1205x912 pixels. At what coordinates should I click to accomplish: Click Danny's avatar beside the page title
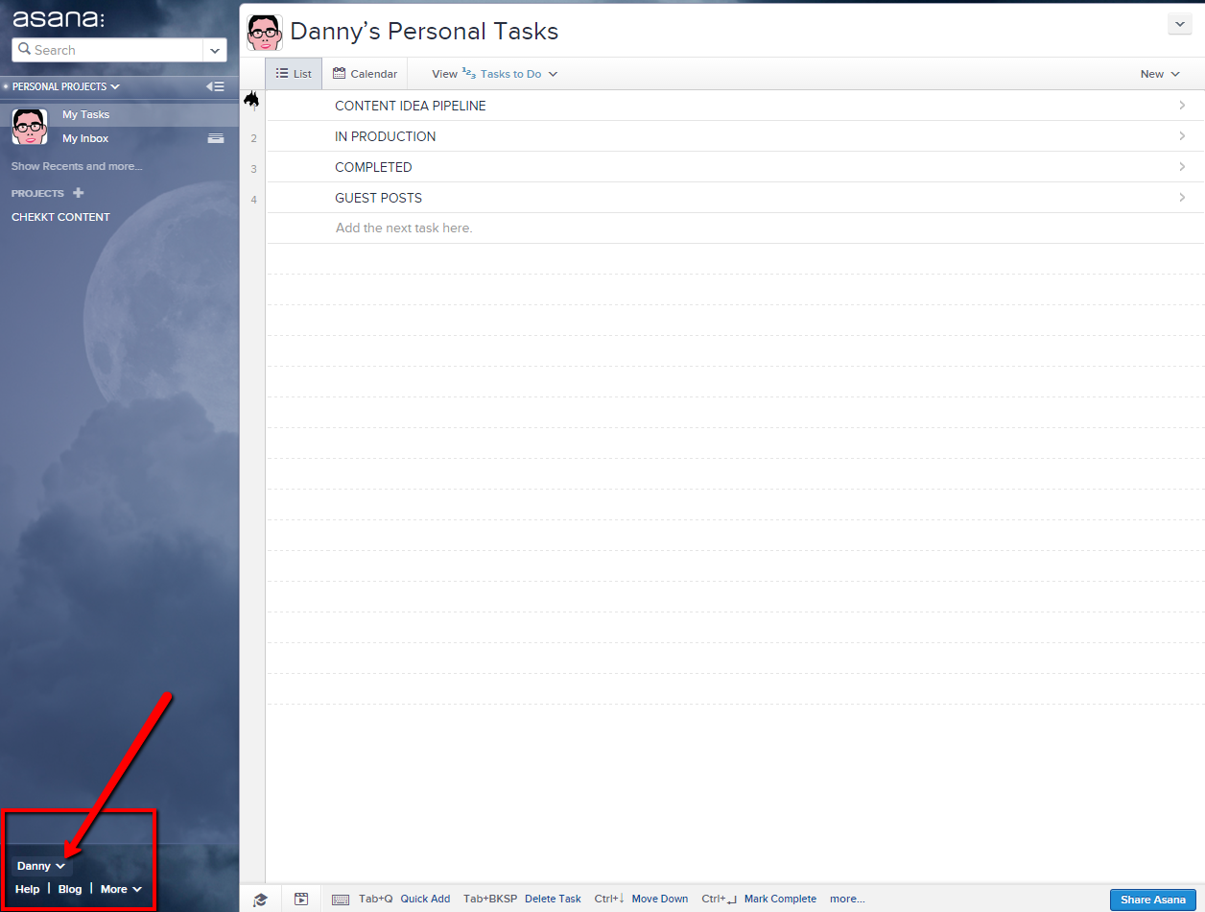(x=265, y=32)
